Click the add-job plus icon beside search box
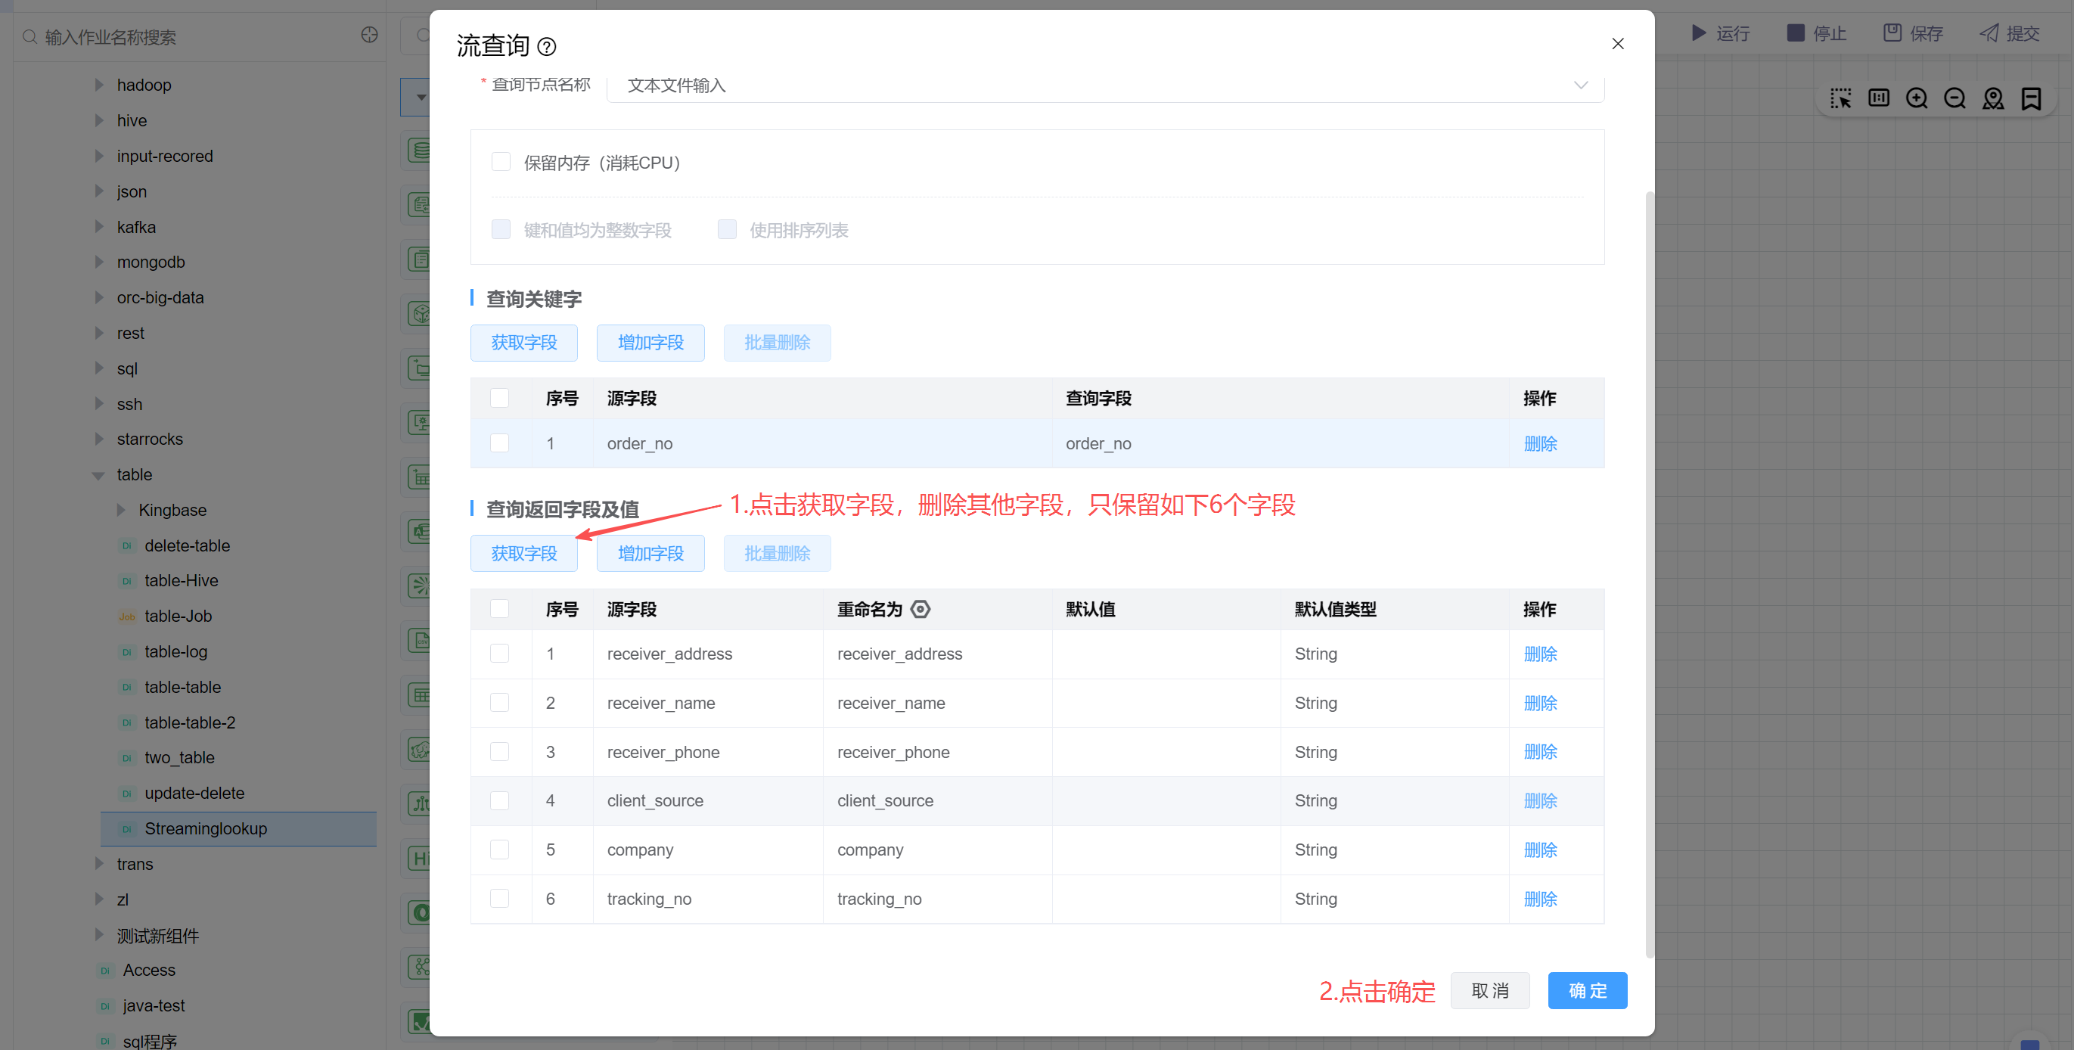Screen dimensions: 2074x1050 [369, 35]
